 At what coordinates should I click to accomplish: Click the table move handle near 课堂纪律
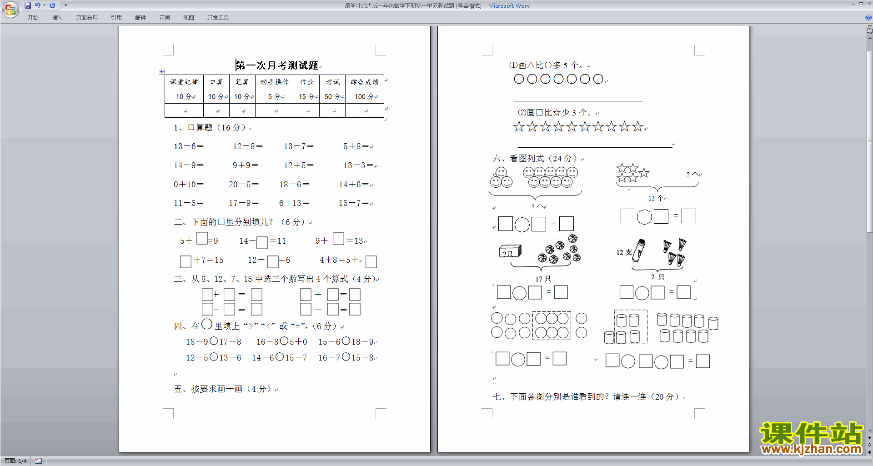(x=161, y=71)
